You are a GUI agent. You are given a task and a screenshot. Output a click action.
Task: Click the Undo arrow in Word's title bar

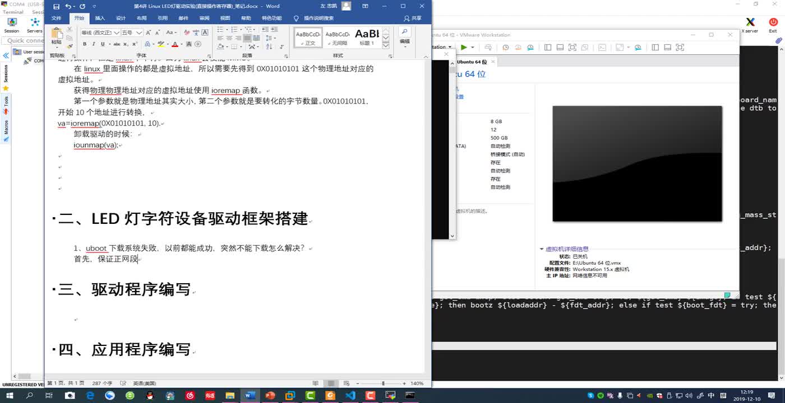click(68, 6)
